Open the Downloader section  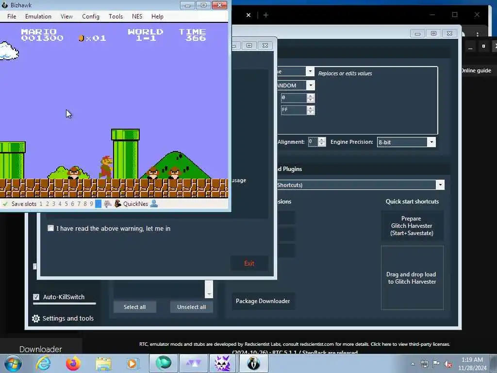point(41,349)
